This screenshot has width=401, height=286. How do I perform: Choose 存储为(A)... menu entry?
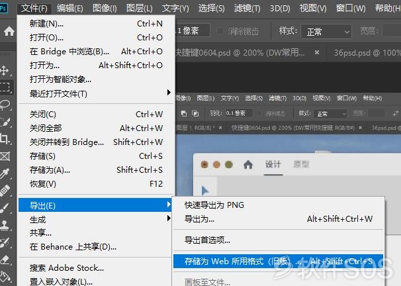96,170
